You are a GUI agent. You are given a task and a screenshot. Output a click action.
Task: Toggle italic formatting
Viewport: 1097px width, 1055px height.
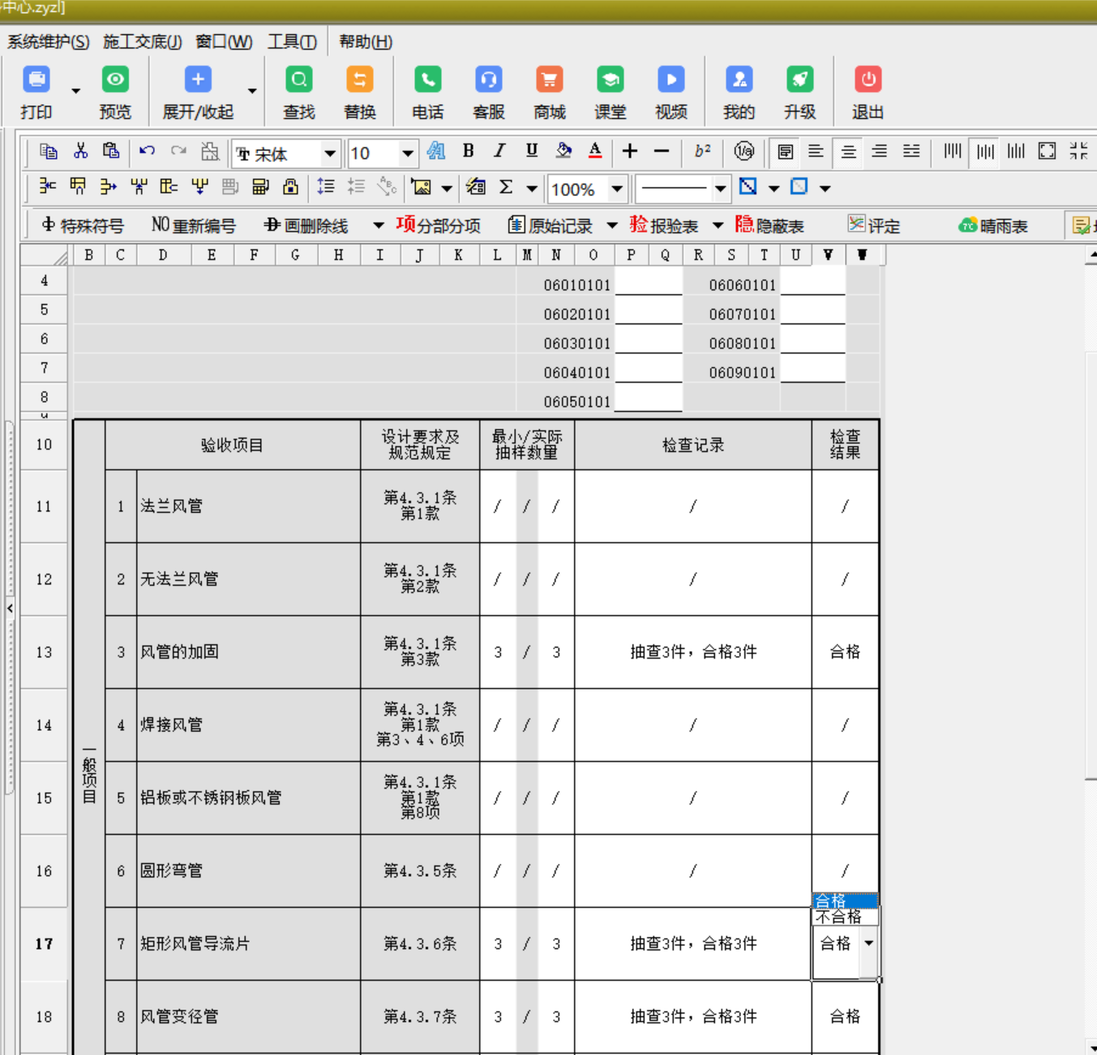499,152
